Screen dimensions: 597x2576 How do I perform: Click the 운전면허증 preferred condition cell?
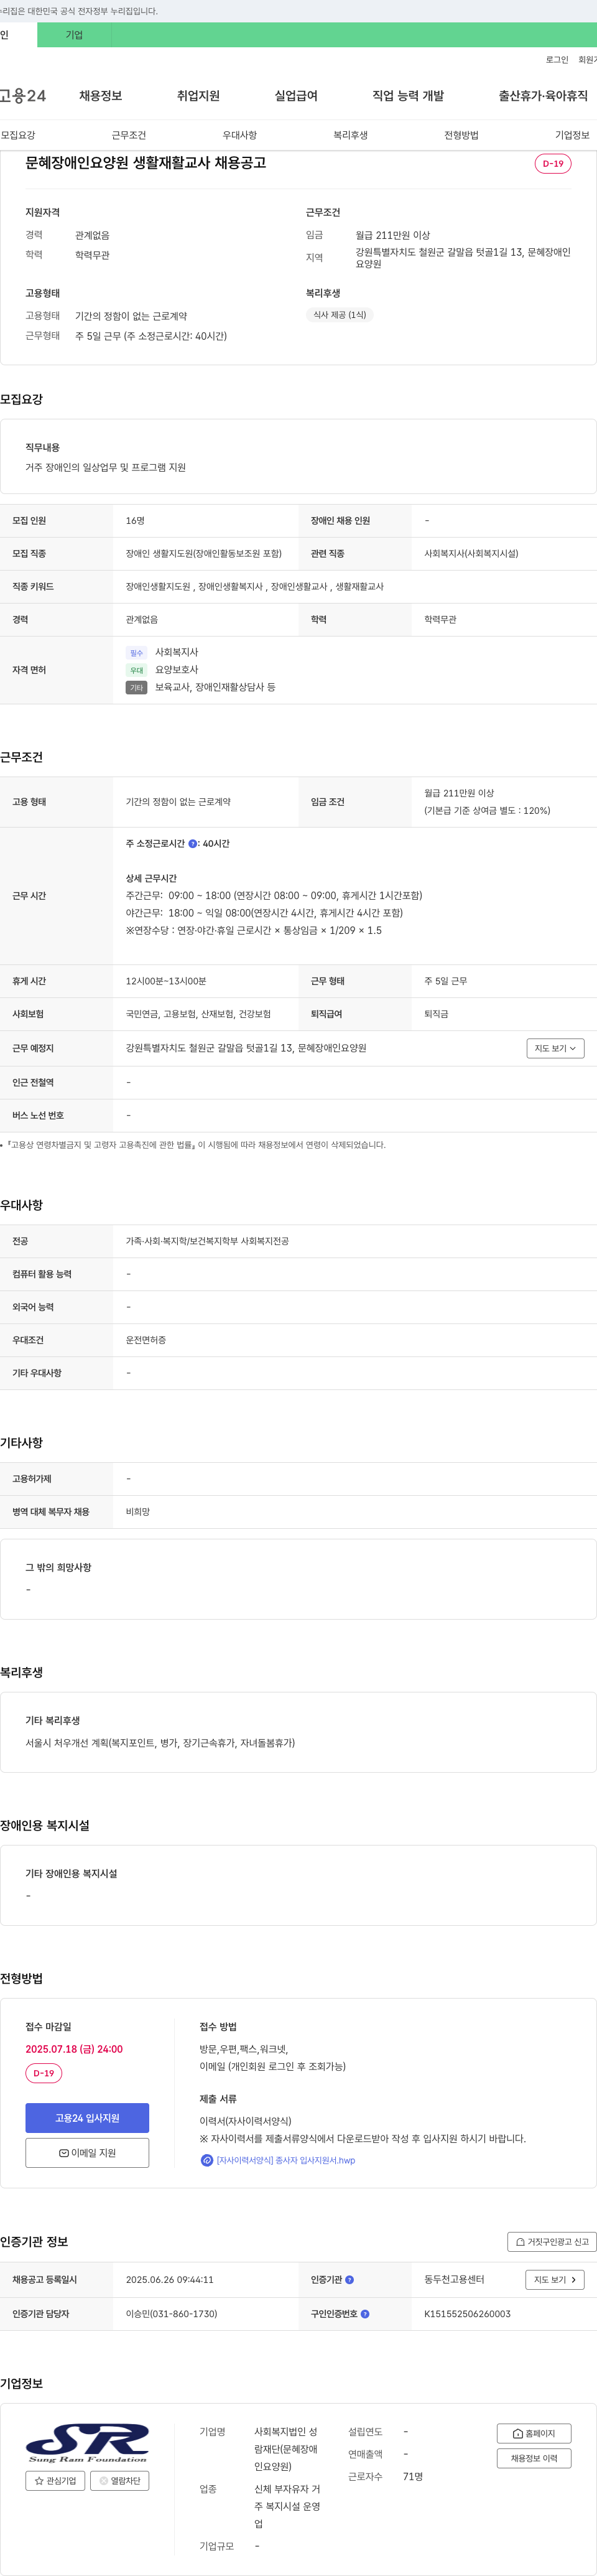tap(354, 1340)
